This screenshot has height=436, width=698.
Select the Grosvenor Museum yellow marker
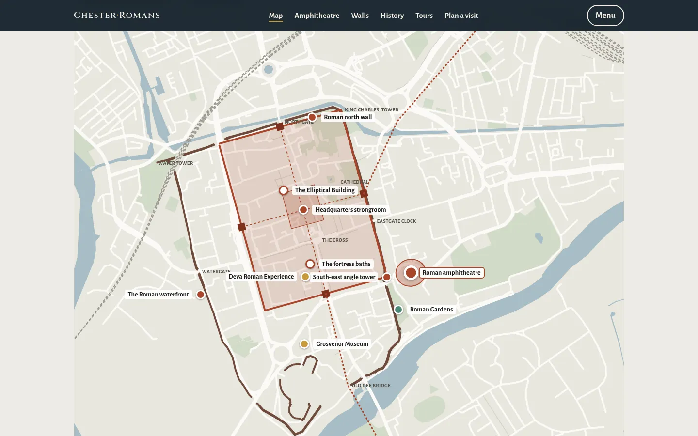pyautogui.click(x=304, y=344)
